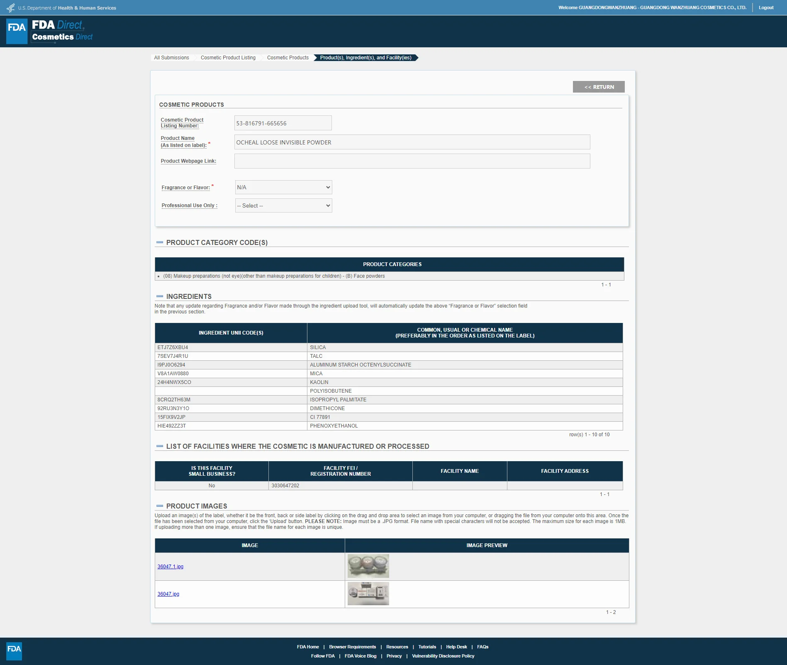Click the Welcome GUANGDONGWANZHUANG user text
787x665 pixels.
(652, 7)
